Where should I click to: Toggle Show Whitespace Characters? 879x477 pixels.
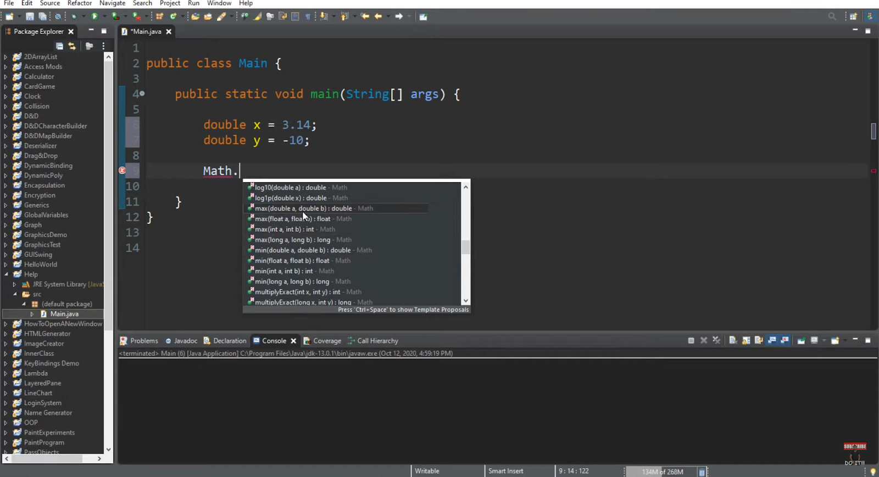click(308, 16)
